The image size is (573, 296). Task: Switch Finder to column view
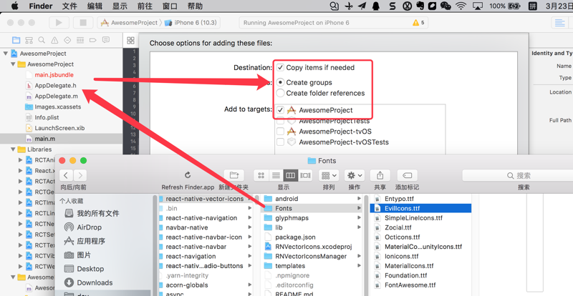click(x=291, y=176)
